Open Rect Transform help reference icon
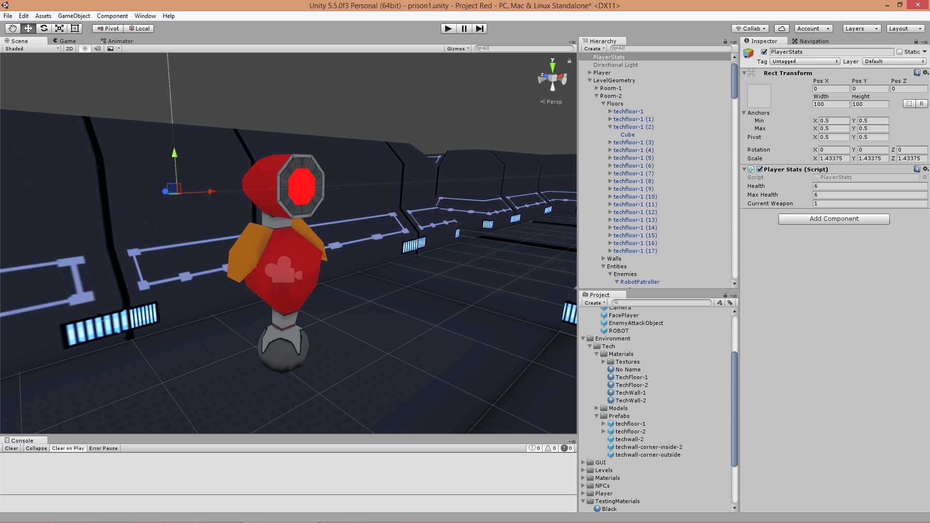930x523 pixels. tap(917, 73)
